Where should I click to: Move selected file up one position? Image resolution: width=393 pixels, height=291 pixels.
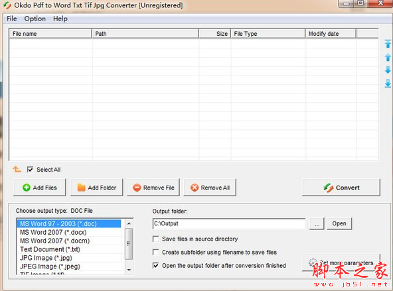tap(388, 57)
